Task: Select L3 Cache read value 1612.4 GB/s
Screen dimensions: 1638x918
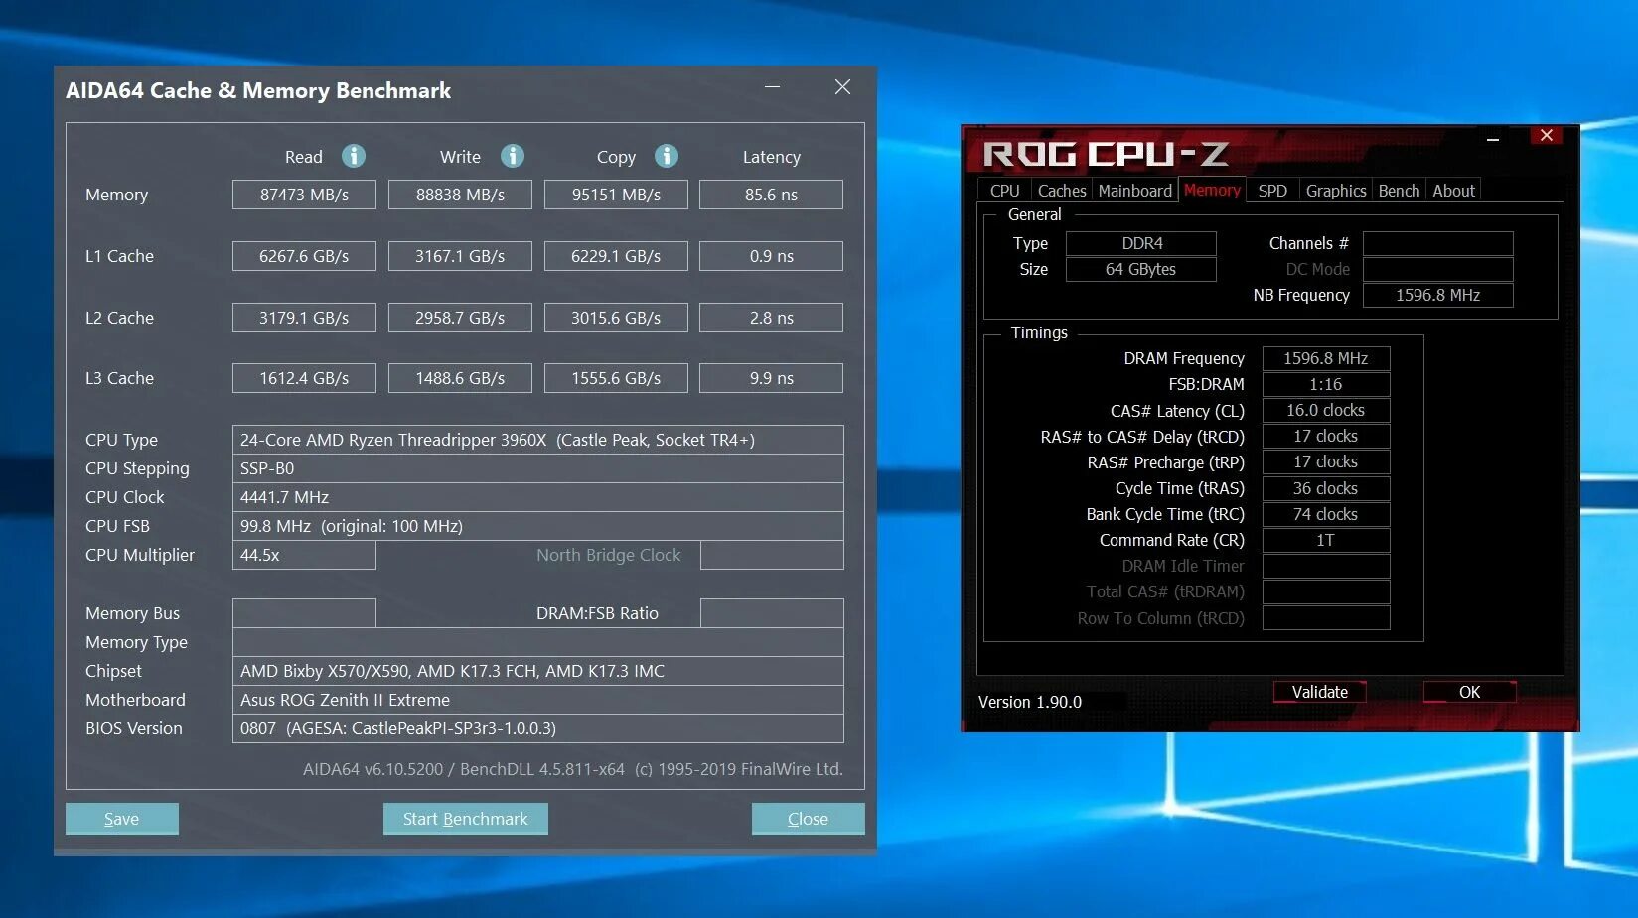Action: click(304, 378)
